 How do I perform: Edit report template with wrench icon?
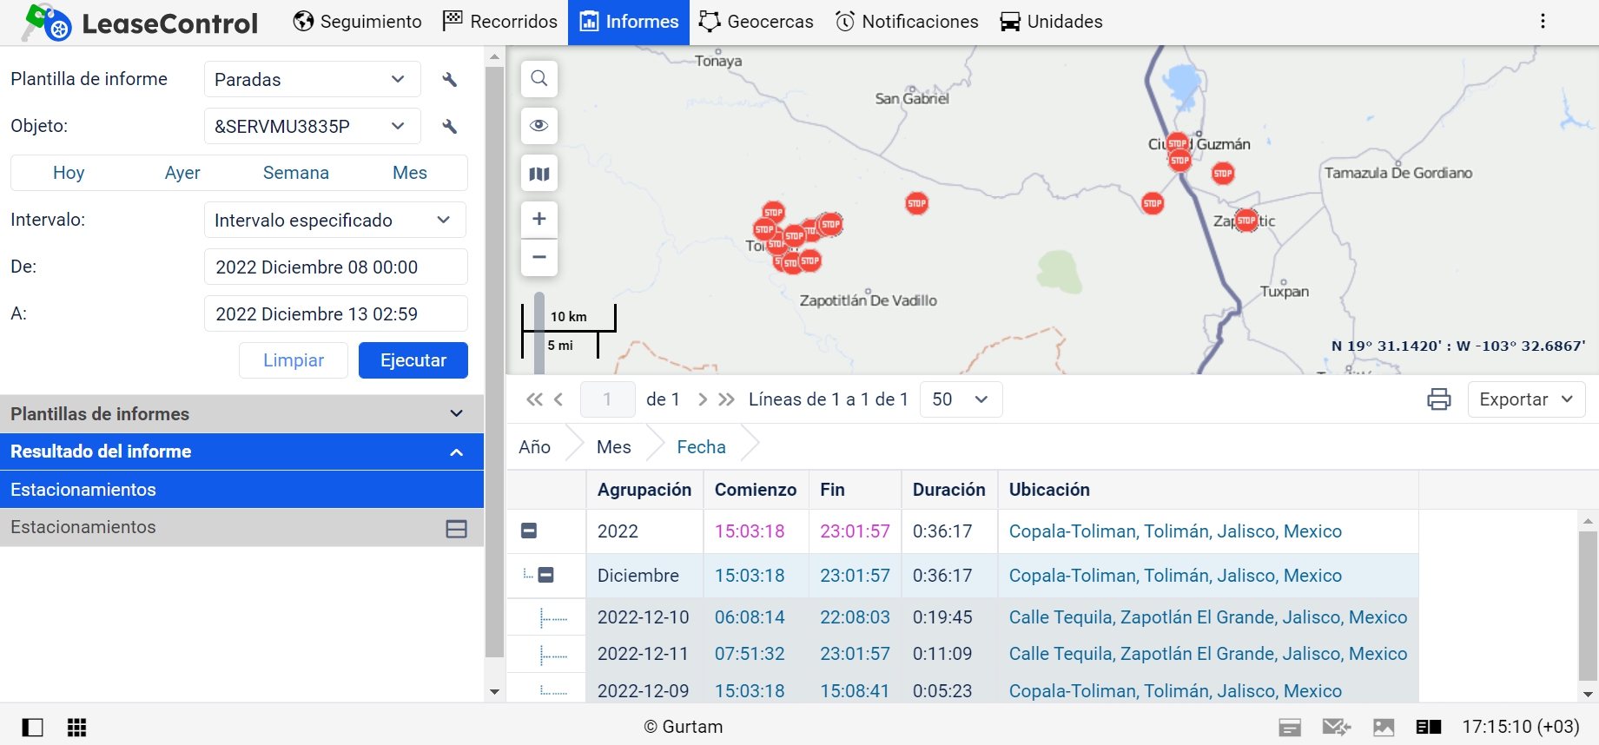[x=450, y=80]
